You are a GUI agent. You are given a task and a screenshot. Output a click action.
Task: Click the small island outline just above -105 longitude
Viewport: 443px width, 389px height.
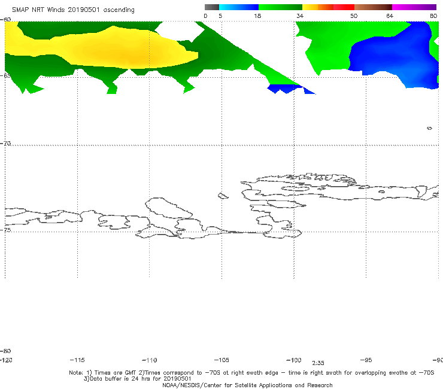pos(223,196)
